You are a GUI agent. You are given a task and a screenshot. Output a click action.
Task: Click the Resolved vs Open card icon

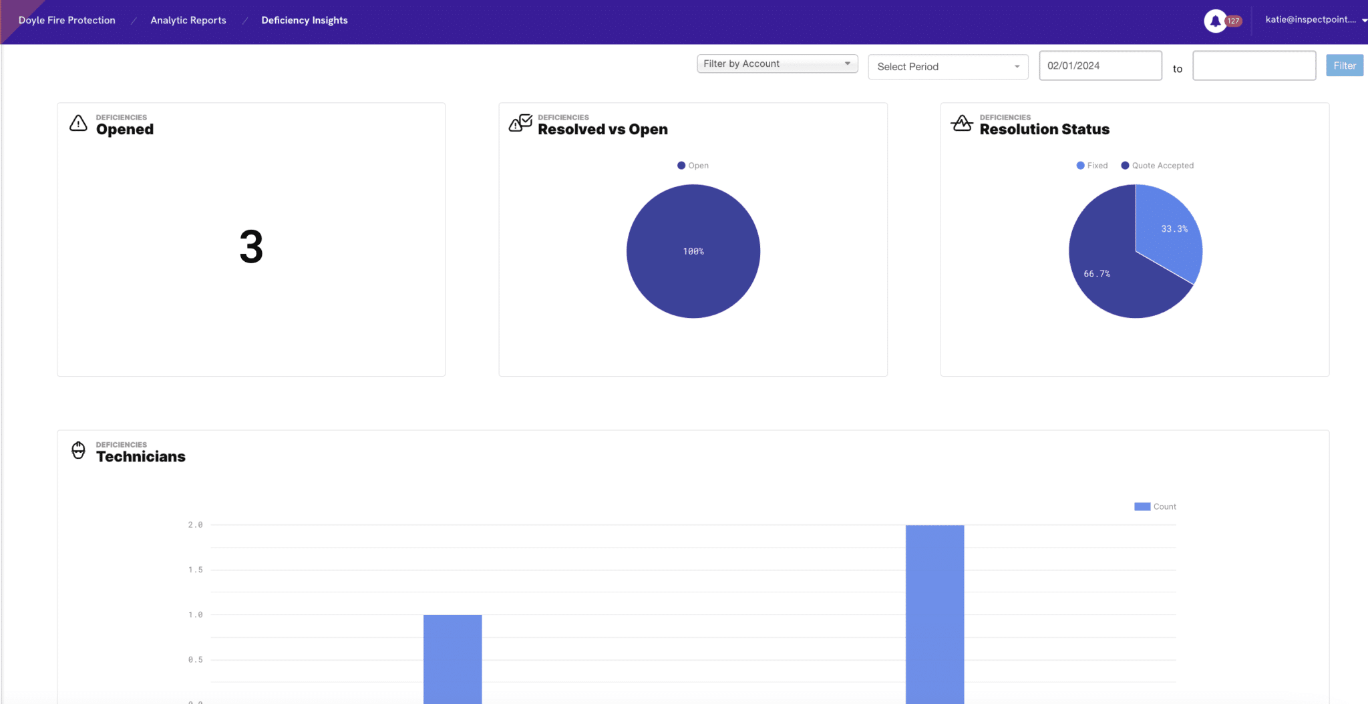pos(520,124)
